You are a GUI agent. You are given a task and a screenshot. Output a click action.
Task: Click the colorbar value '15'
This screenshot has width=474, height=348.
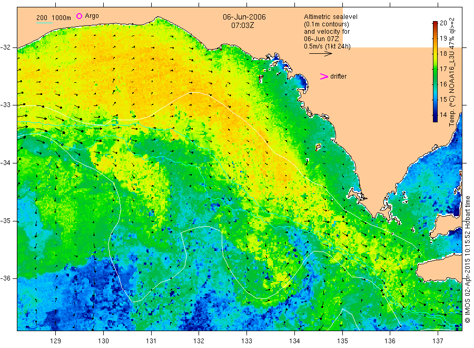[443, 100]
